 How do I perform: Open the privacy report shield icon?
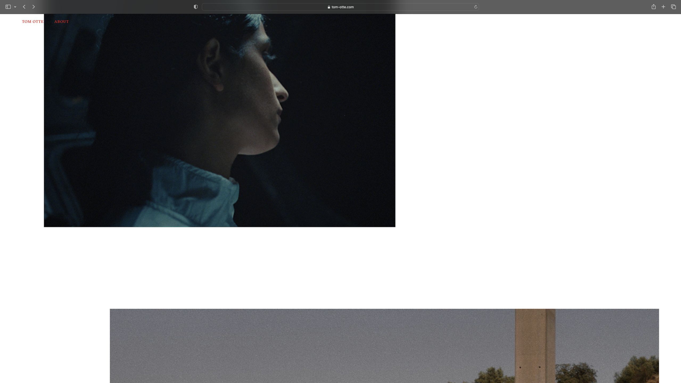196,7
